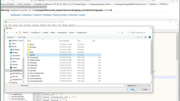Open Notepad++ Search menu
Image resolution: width=180 pixels, height=101 pixels.
(x=15, y=25)
